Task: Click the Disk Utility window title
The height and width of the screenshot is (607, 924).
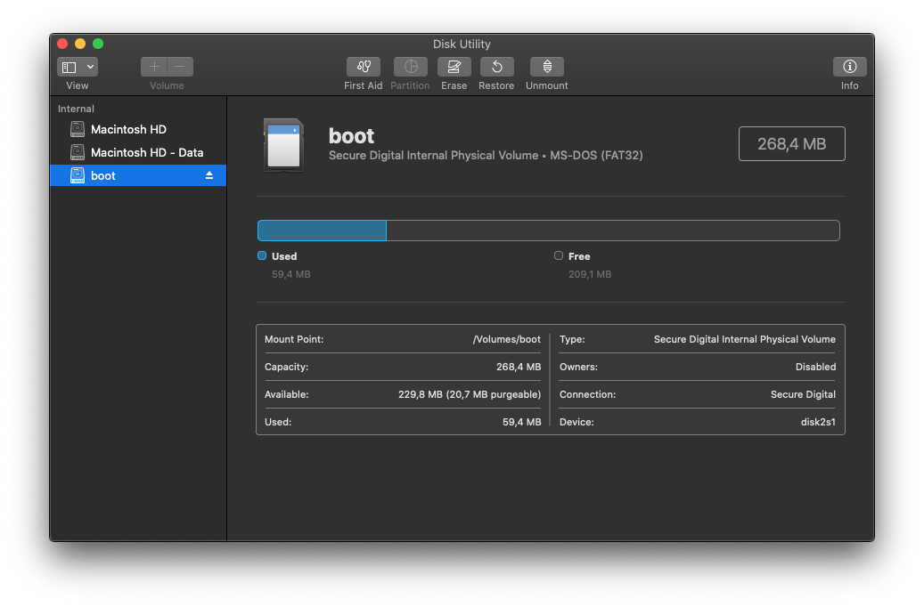Action: 462,45
